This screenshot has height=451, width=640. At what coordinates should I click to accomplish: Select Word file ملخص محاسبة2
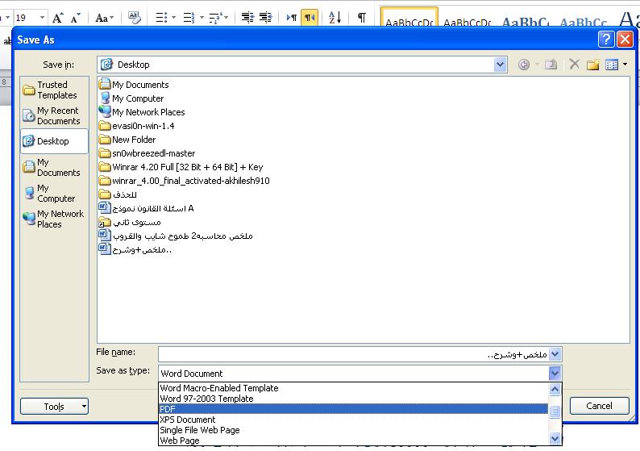pos(176,236)
